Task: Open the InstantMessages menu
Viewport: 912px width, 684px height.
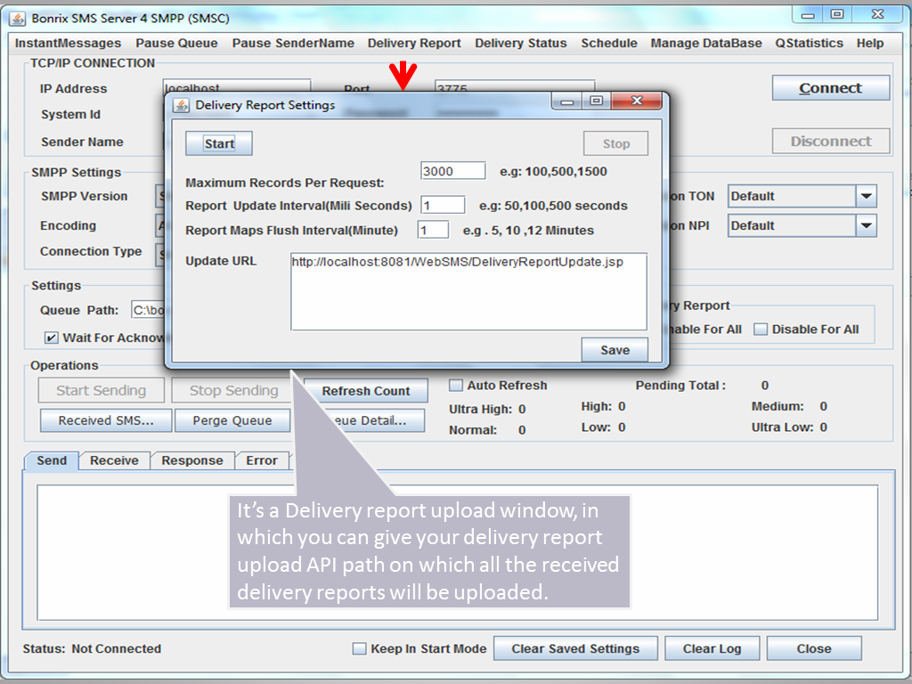Action: 68,43
